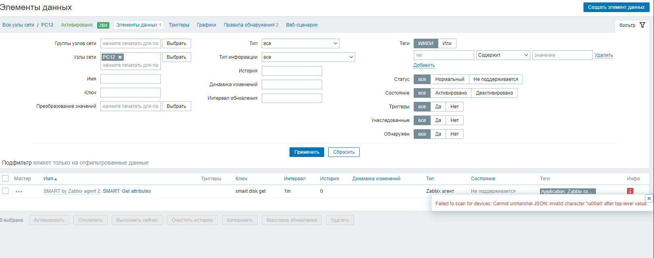
Task: Set Статус filter to Не поддерживается
Action: click(x=496, y=79)
